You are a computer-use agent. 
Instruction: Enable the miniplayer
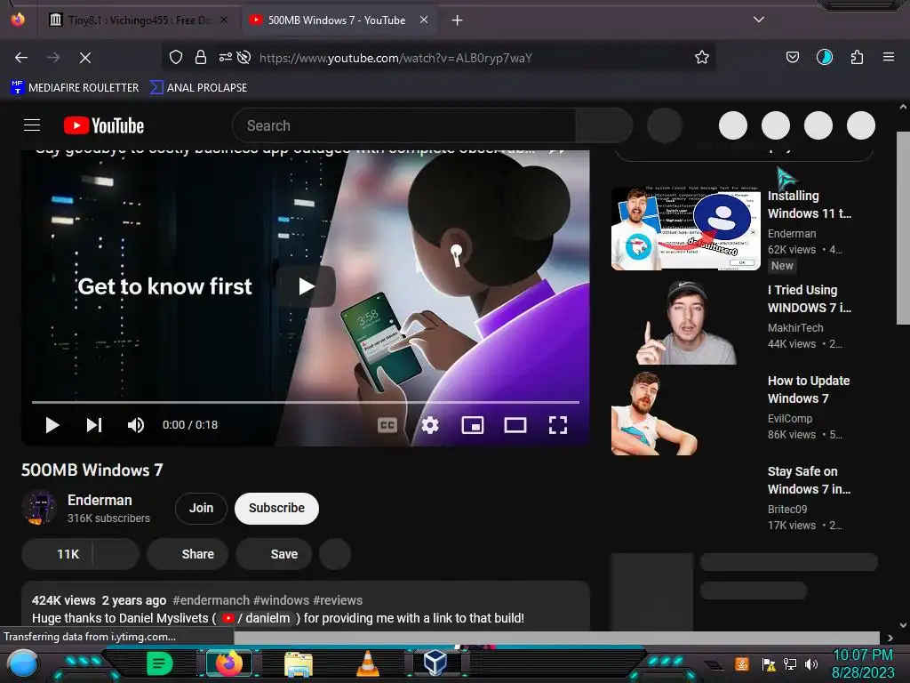pos(473,425)
